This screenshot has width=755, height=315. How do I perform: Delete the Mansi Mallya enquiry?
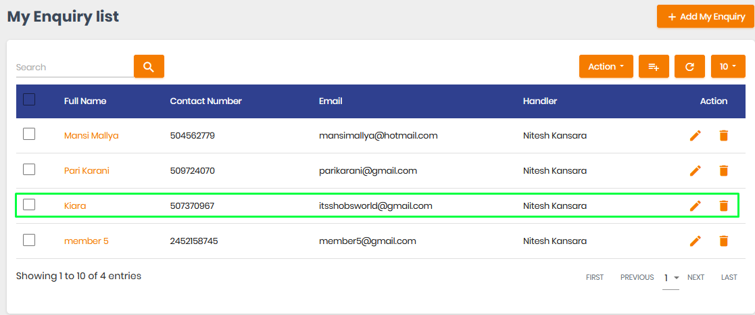[723, 136]
